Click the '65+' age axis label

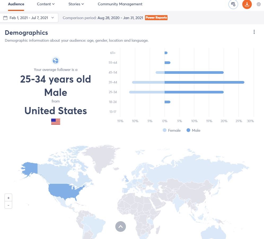point(113,53)
